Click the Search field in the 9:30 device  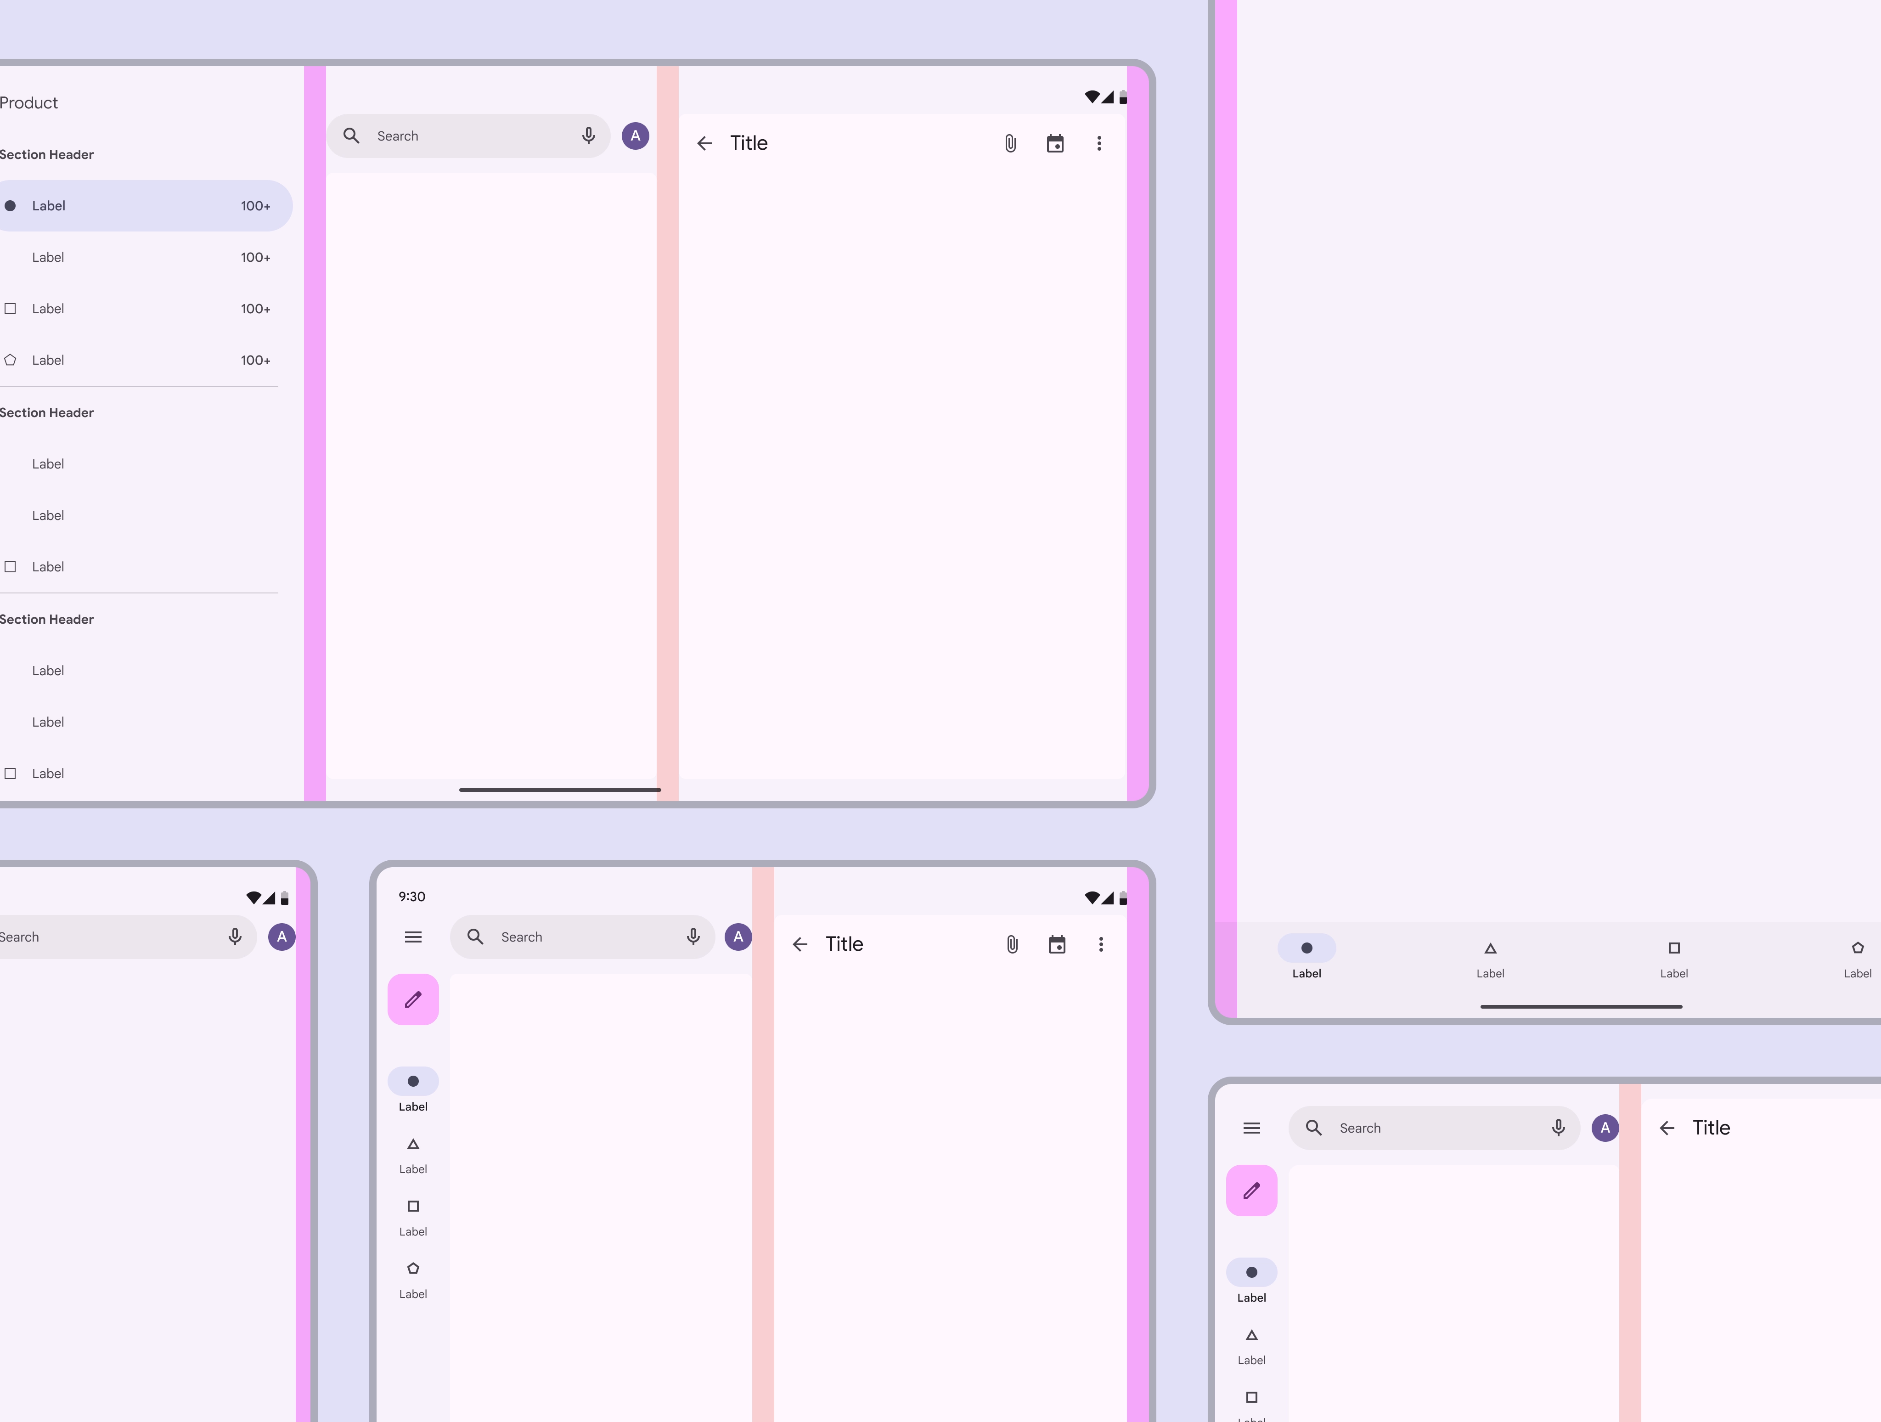[x=582, y=937]
